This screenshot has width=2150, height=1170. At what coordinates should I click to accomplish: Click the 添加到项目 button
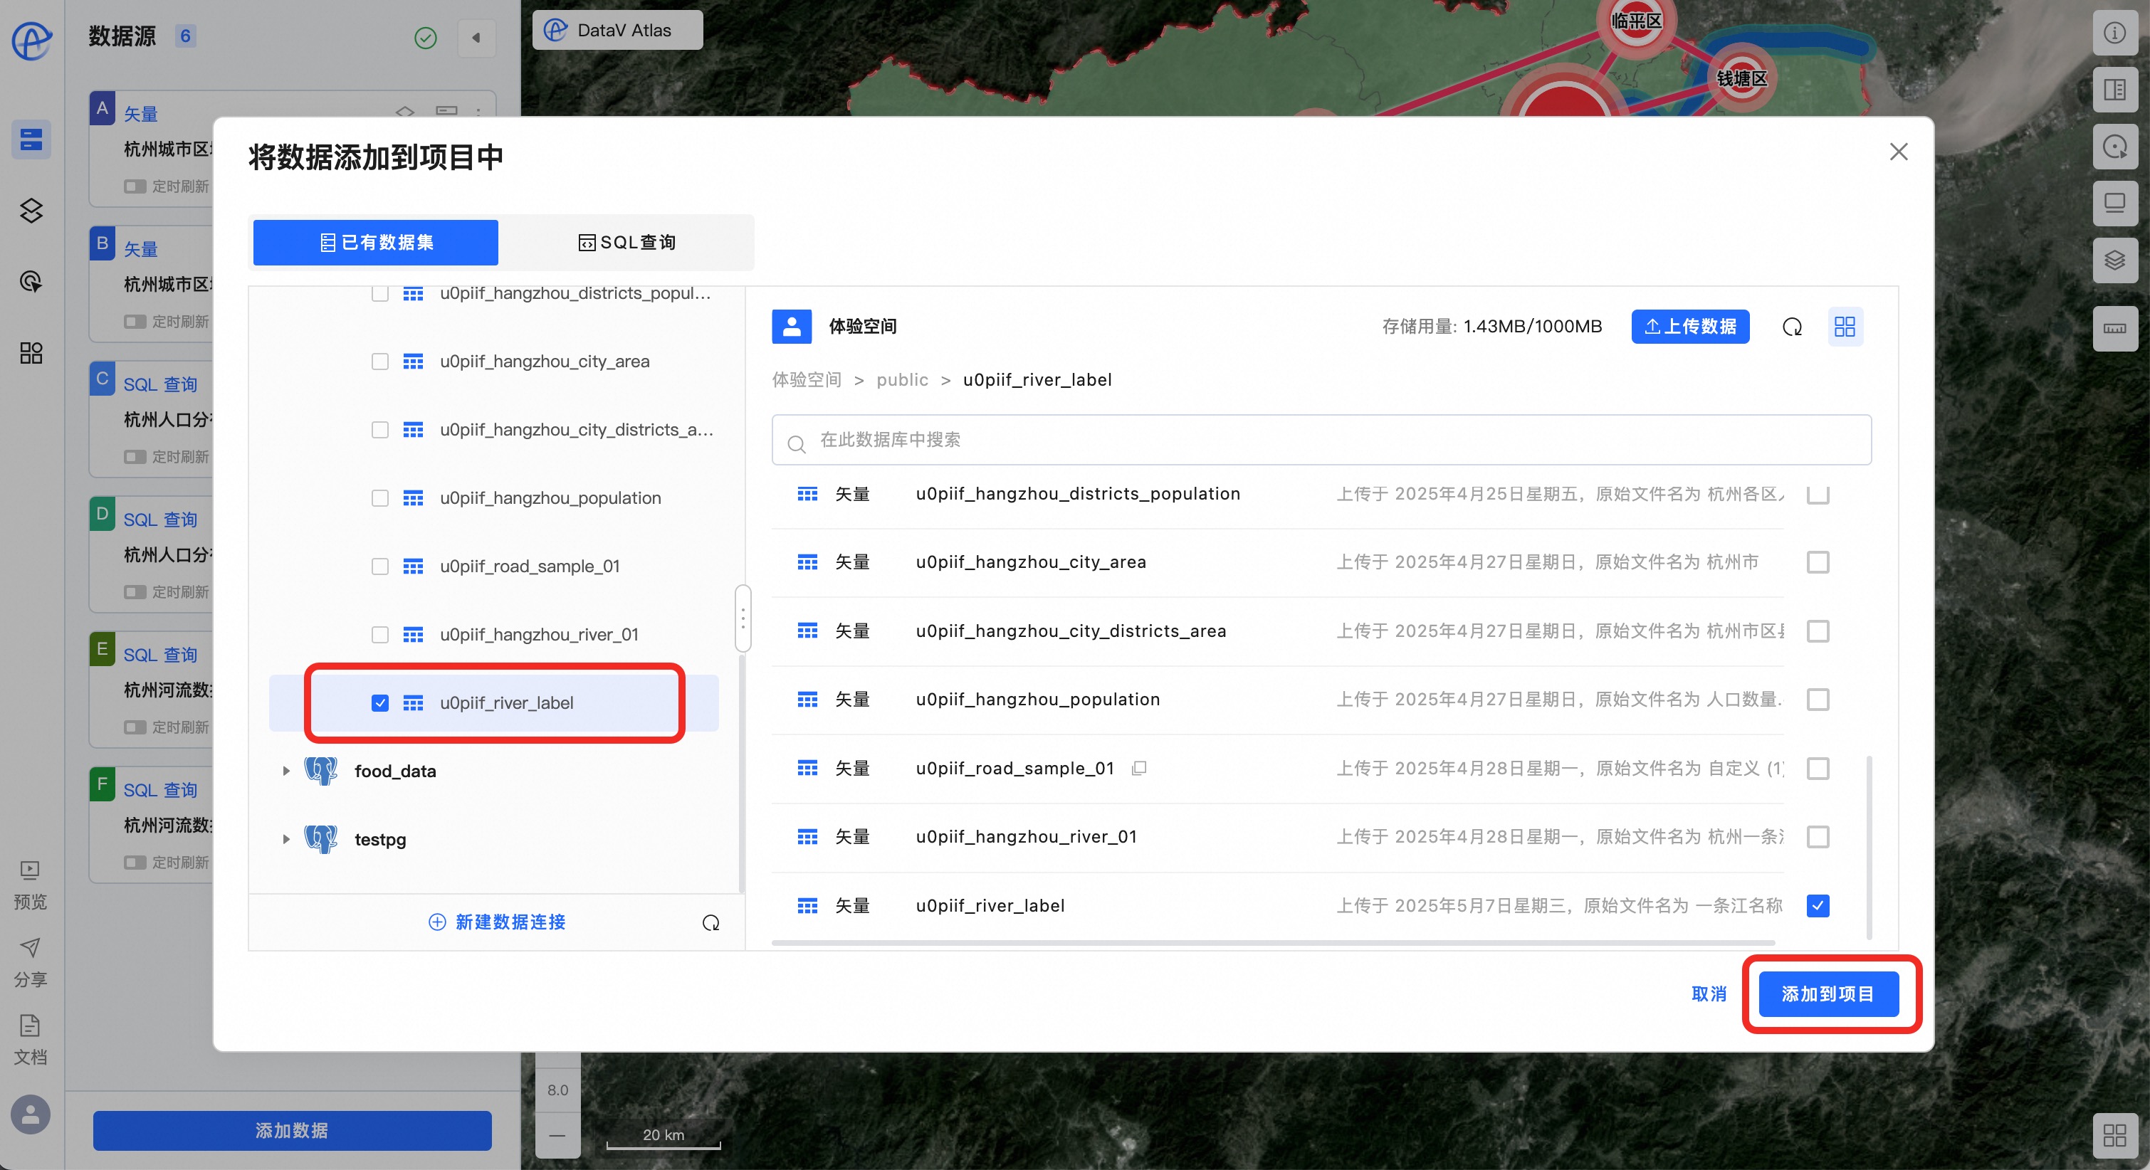pyautogui.click(x=1827, y=994)
